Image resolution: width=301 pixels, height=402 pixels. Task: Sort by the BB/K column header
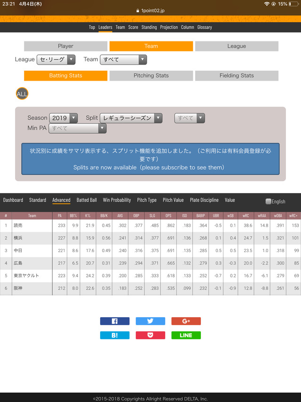click(104, 216)
